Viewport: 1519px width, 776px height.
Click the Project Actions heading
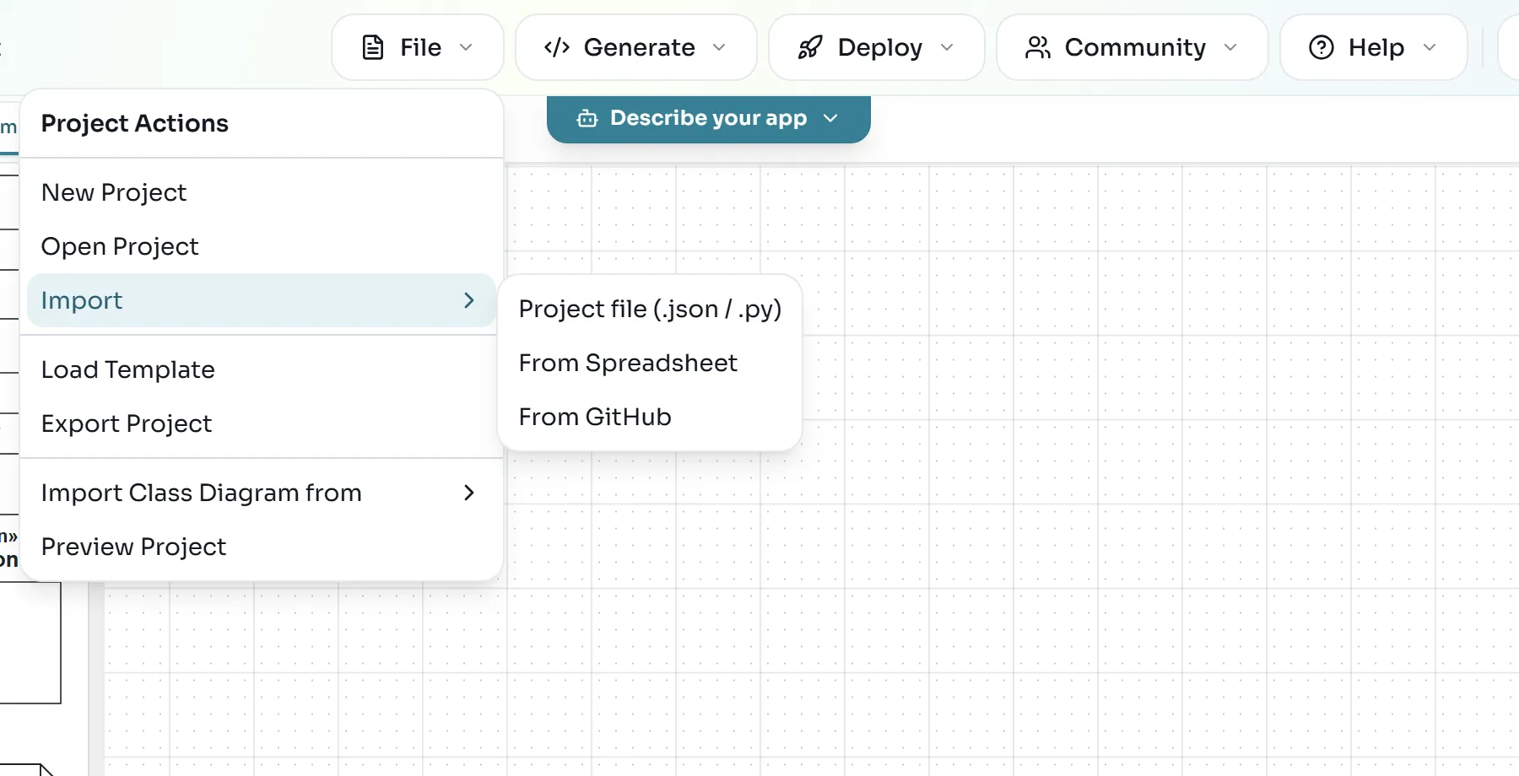135,123
